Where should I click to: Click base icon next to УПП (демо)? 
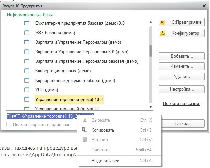click(27, 90)
